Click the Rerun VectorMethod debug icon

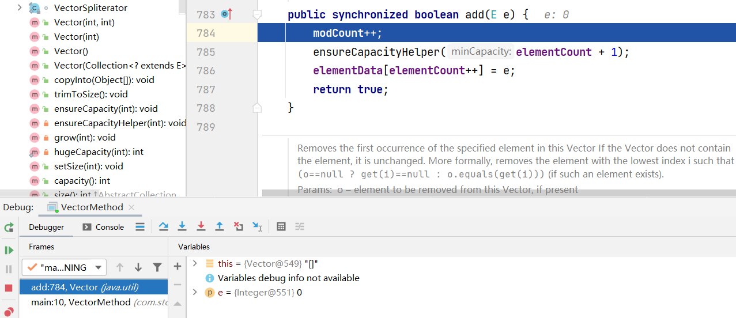coord(9,228)
